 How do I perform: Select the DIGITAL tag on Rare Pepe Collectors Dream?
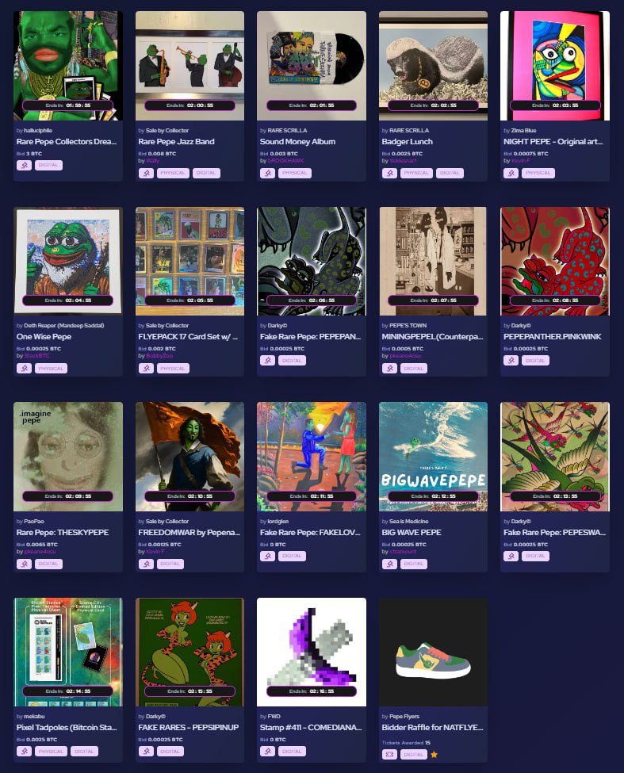pyautogui.click(x=48, y=165)
